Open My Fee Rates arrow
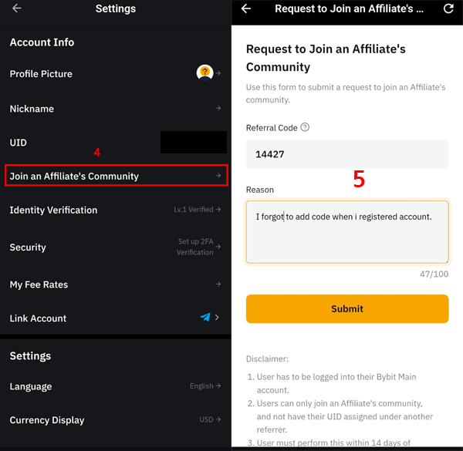This screenshot has width=463, height=451. click(x=218, y=284)
